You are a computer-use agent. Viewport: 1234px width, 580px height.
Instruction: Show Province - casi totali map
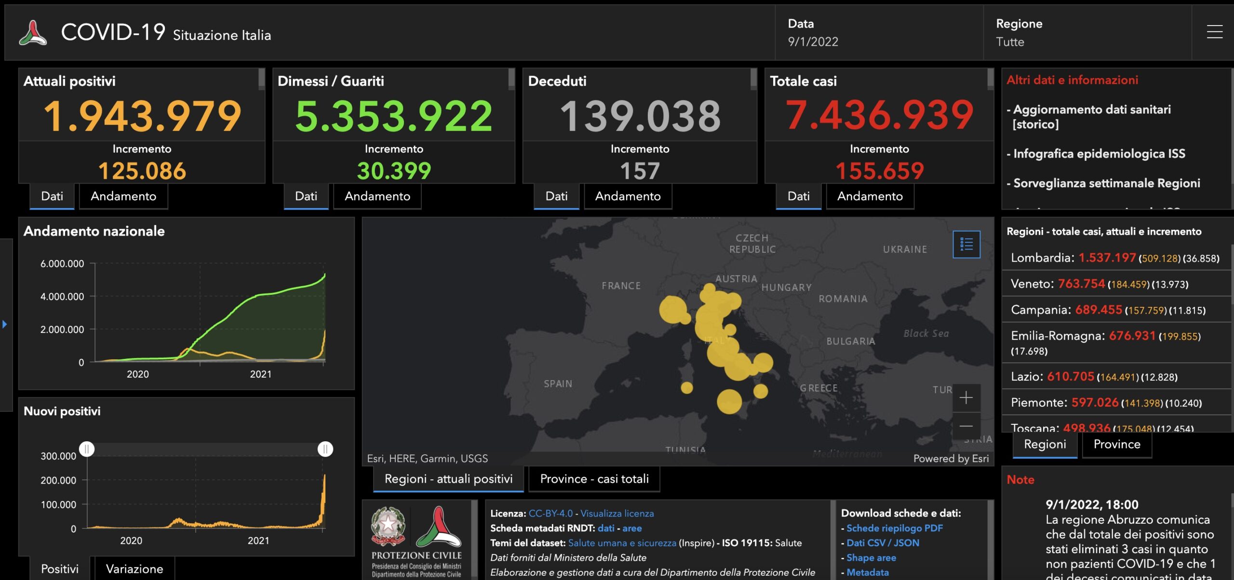(x=594, y=479)
